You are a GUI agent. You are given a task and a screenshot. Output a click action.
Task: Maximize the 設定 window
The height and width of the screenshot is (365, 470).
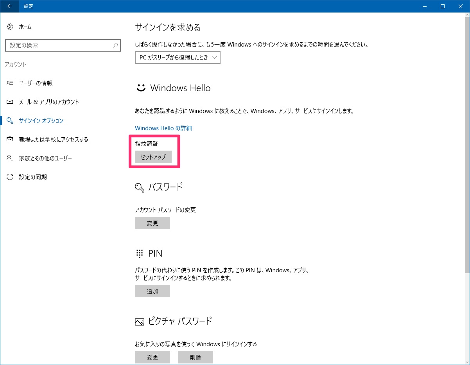(443, 6)
